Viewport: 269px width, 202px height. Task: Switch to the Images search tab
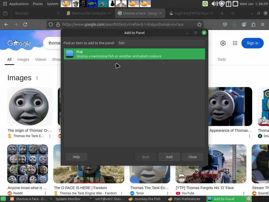click(x=23, y=59)
